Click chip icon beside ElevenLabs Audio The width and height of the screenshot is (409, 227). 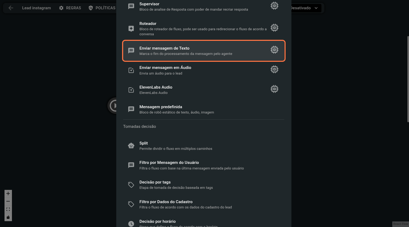click(274, 89)
